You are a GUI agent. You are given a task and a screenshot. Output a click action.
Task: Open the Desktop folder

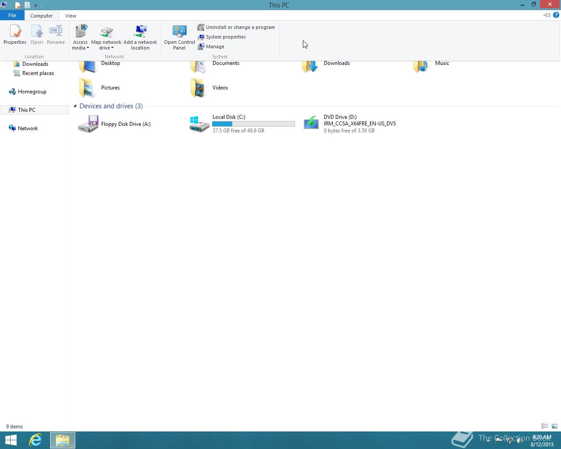[x=100, y=65]
